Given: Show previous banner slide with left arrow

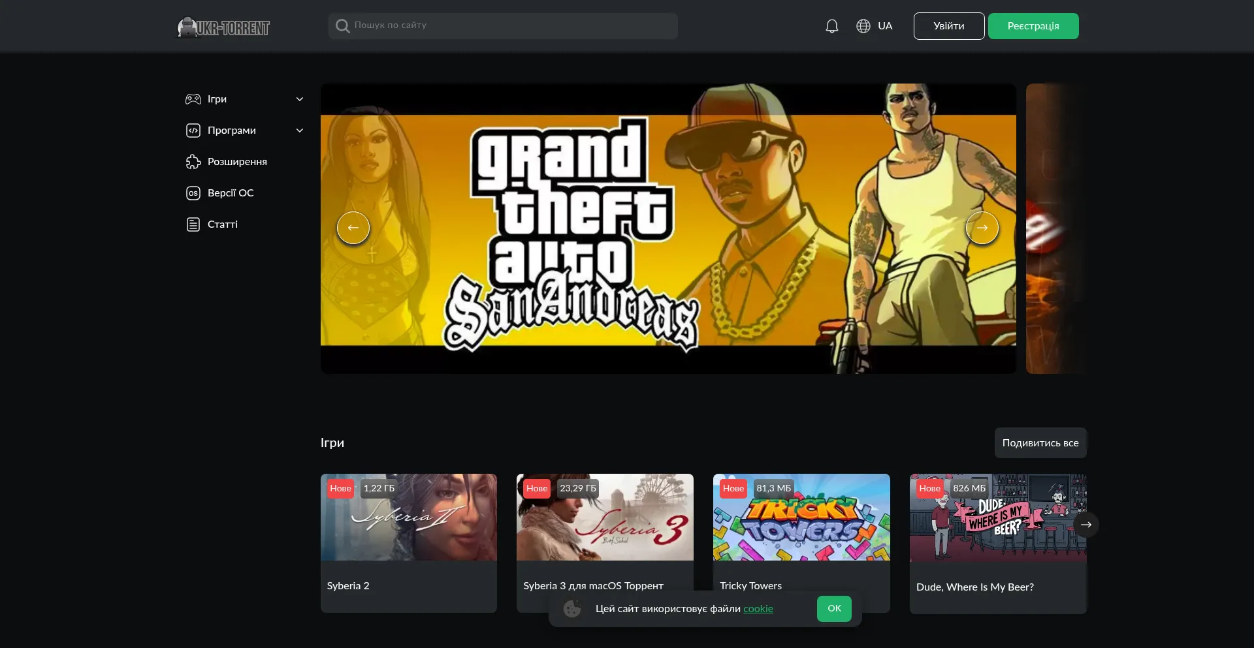Looking at the screenshot, I should [x=353, y=228].
